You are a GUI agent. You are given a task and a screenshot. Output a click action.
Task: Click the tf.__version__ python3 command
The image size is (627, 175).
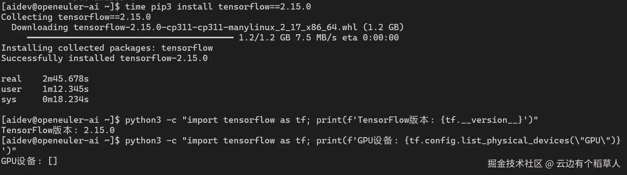pyautogui.click(x=331, y=120)
